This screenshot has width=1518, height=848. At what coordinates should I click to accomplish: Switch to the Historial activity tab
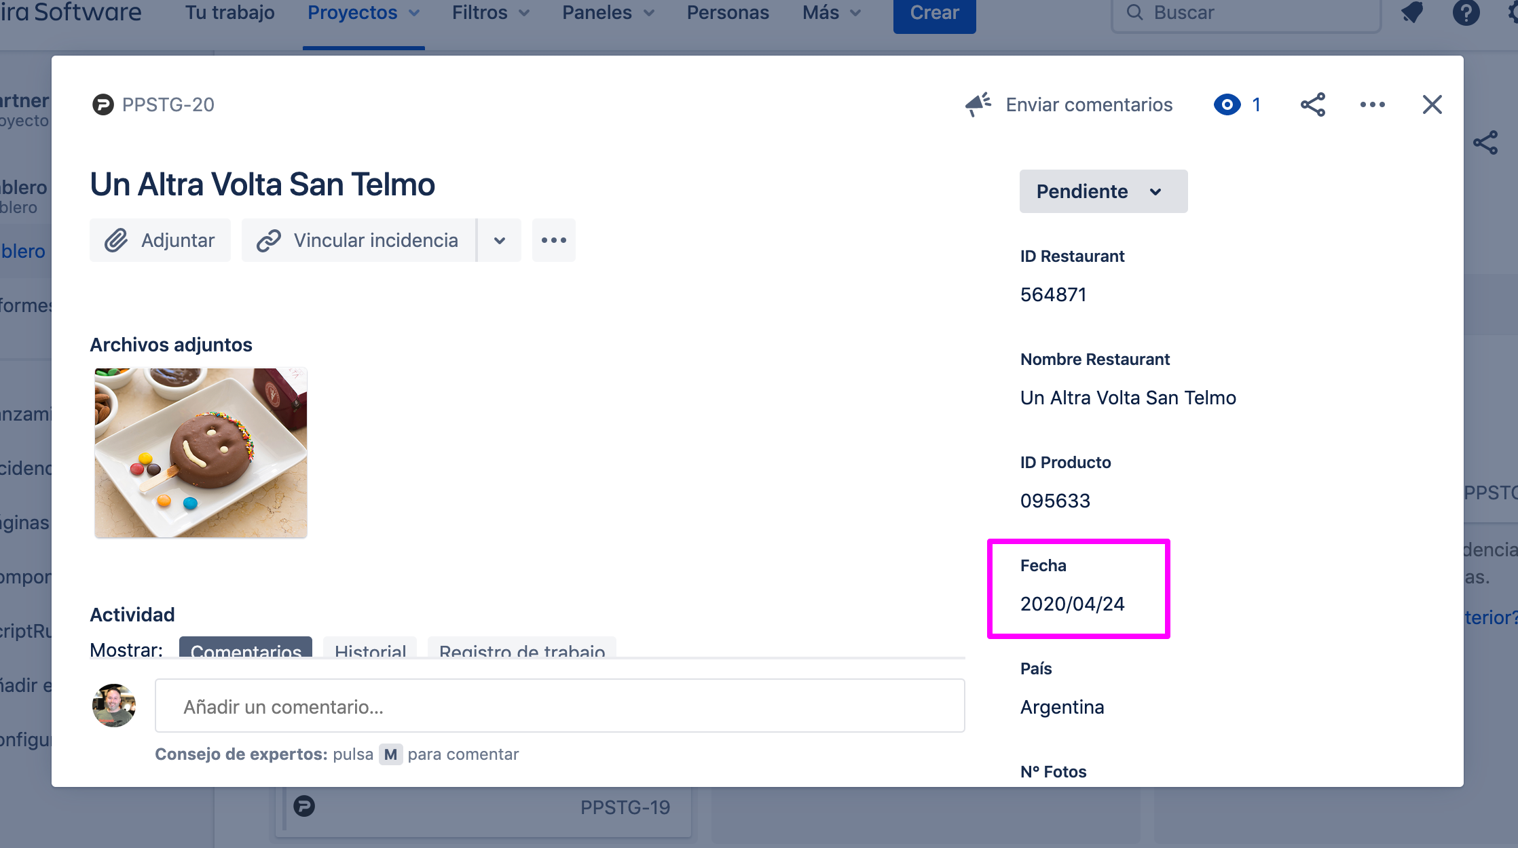pyautogui.click(x=370, y=649)
